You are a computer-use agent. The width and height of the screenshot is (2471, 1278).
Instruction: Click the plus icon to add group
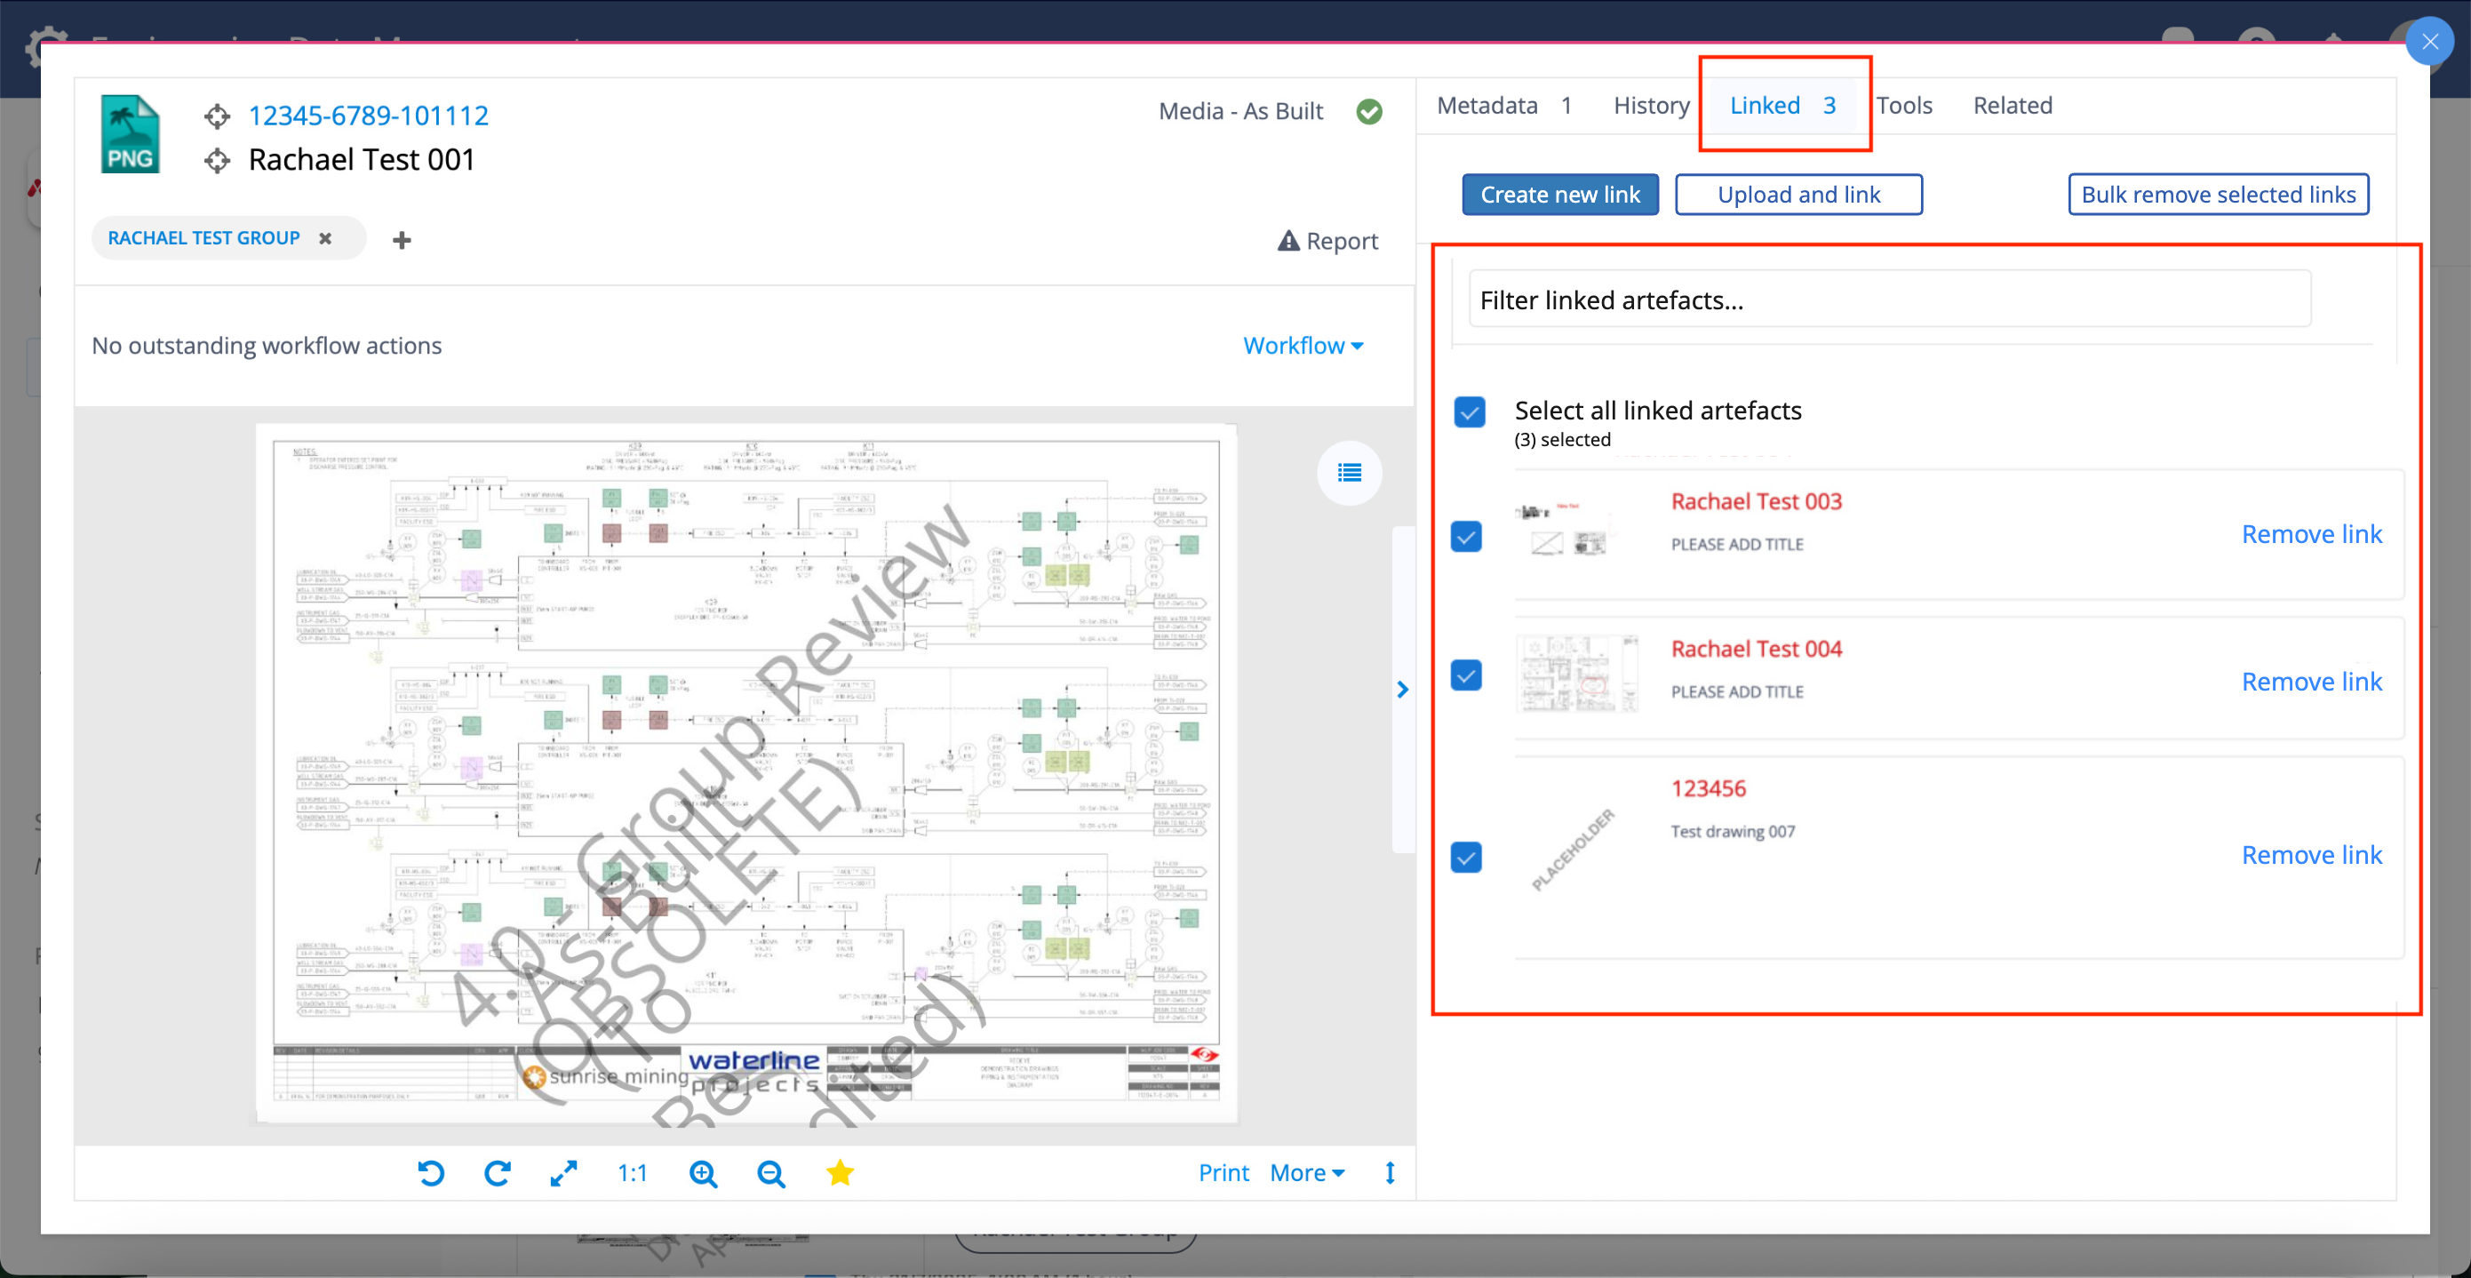(x=402, y=240)
